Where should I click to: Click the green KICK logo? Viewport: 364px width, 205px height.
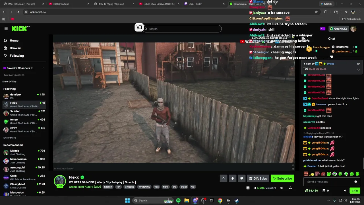20,29
